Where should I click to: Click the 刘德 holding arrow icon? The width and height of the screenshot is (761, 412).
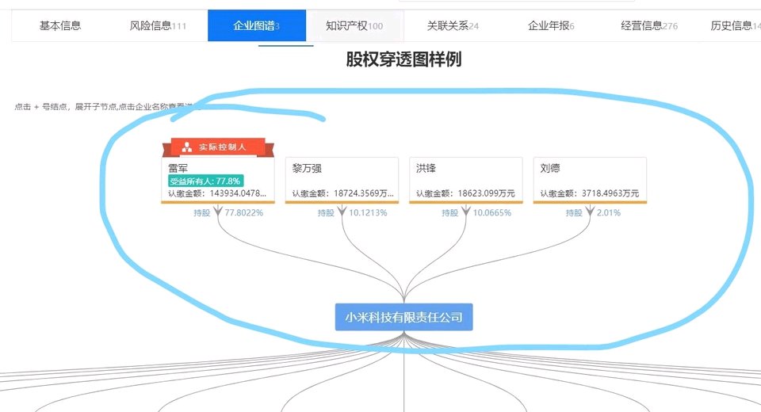(590, 211)
